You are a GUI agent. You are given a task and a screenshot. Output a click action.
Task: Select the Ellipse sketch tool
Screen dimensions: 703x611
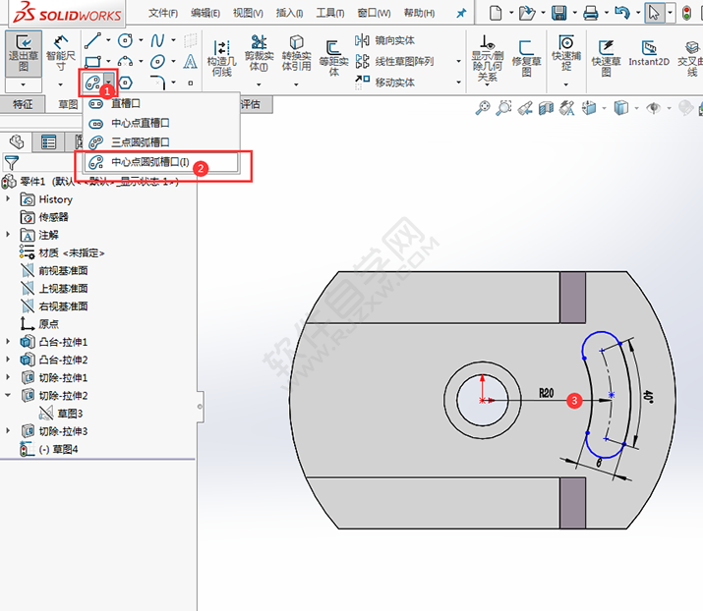157,61
